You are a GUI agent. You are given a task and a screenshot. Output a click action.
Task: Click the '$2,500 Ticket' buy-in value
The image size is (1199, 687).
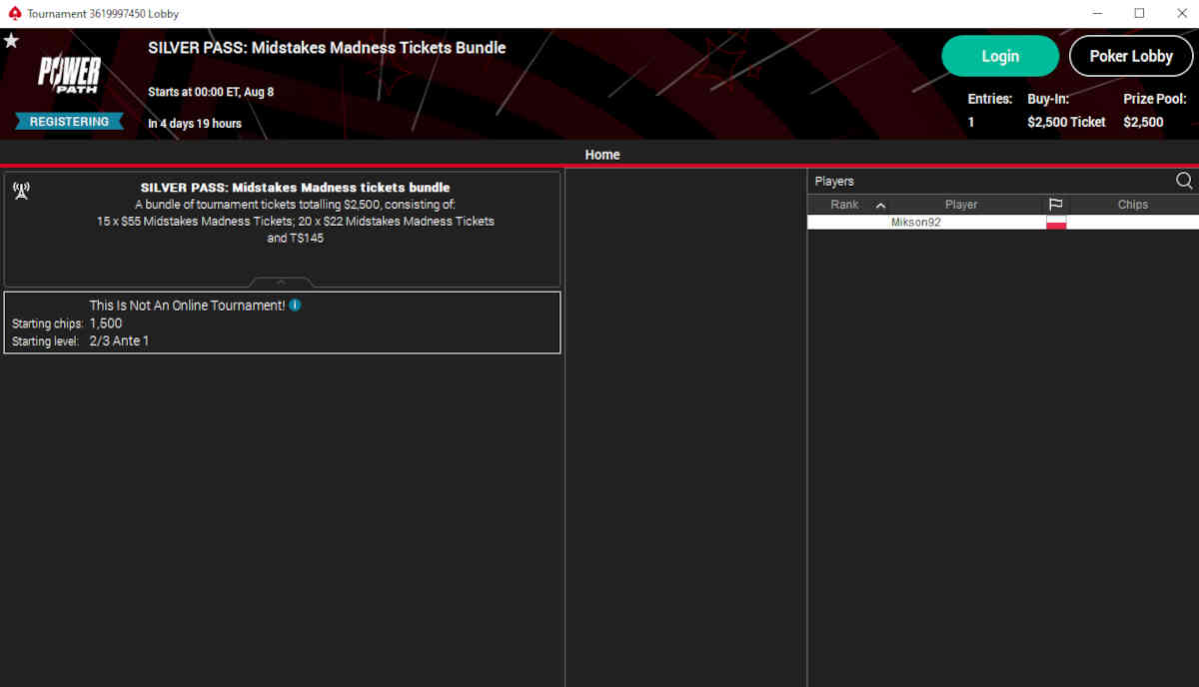1066,122
